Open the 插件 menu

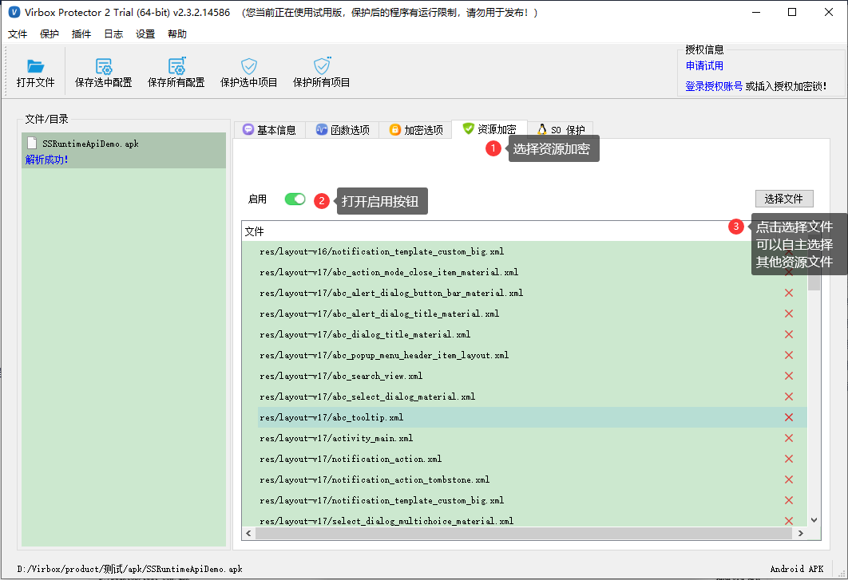pyautogui.click(x=81, y=34)
